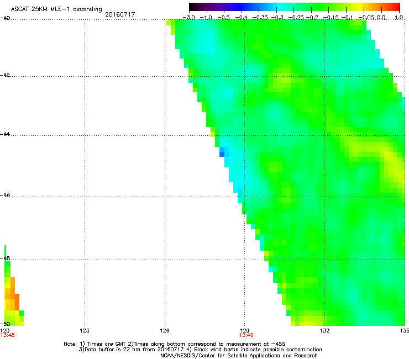Click the -0.05 colorbar label
Screen dimensions: 409x359
pos(366,18)
